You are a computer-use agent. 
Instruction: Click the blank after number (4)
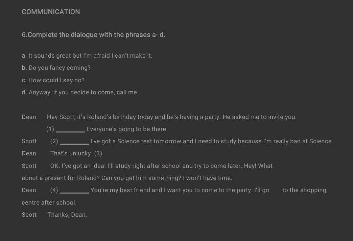point(74,191)
